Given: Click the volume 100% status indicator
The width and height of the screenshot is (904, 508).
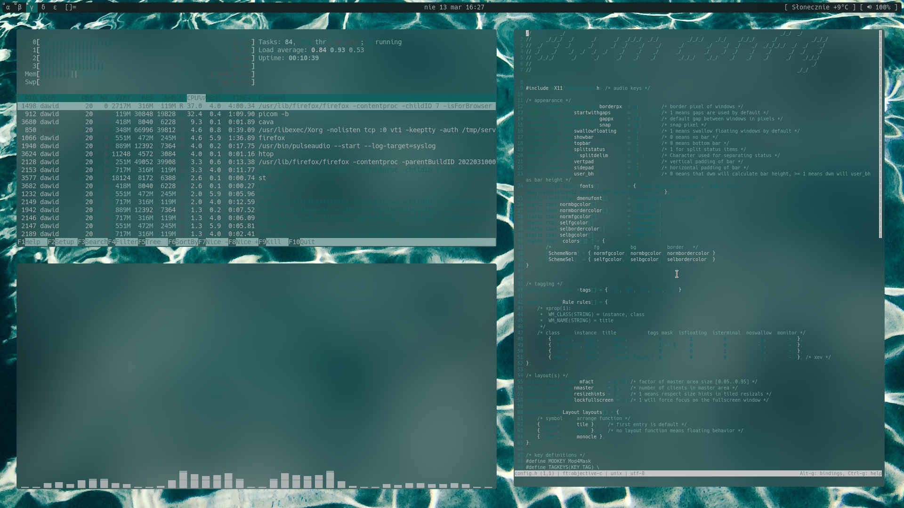Looking at the screenshot, I should click(879, 7).
